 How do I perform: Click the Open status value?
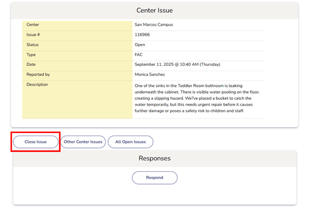pyautogui.click(x=140, y=45)
